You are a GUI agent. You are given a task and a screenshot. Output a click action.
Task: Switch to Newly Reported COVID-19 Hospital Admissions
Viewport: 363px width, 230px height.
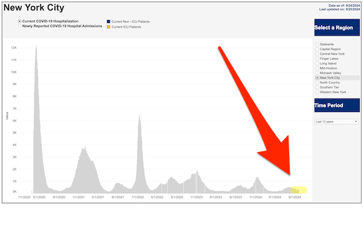pyautogui.click(x=20, y=26)
